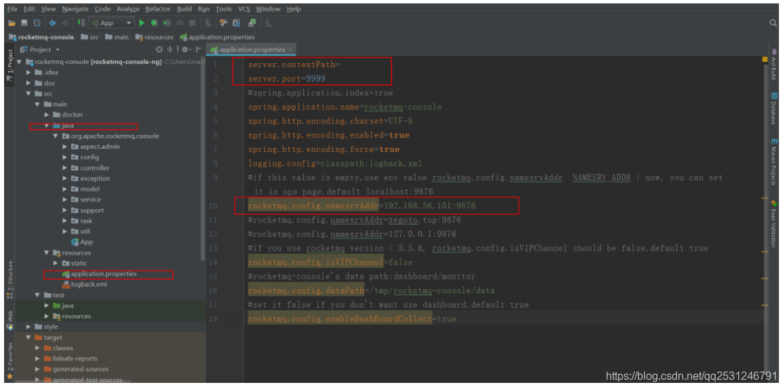783x389 pixels.
Task: Click the rocketmq.config.dataPath line
Action: [x=372, y=291]
